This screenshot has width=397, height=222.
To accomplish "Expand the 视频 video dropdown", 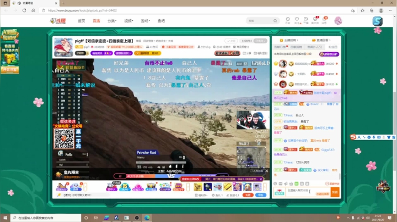I will (x=128, y=21).
